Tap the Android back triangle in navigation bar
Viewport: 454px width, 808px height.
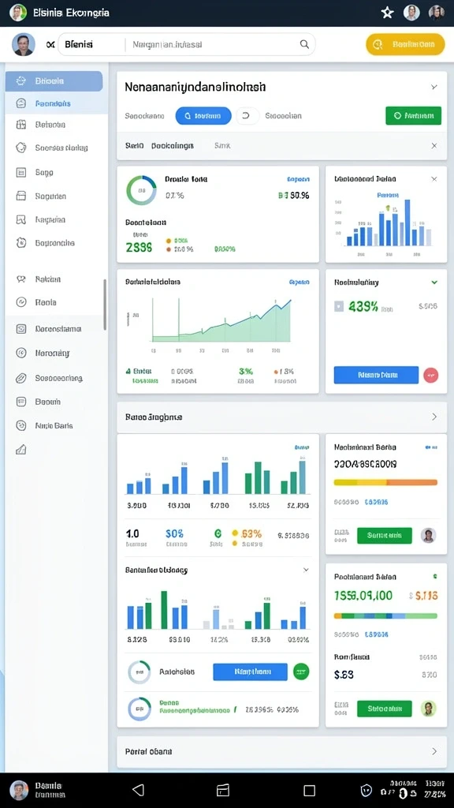(138, 790)
